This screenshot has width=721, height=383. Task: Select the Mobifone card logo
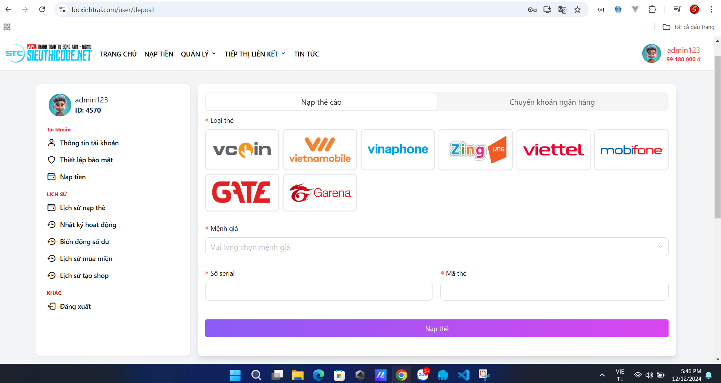[631, 150]
